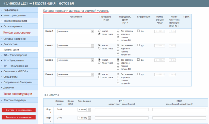Click Считать с контроллера button
209x124 pixels.
[19, 110]
